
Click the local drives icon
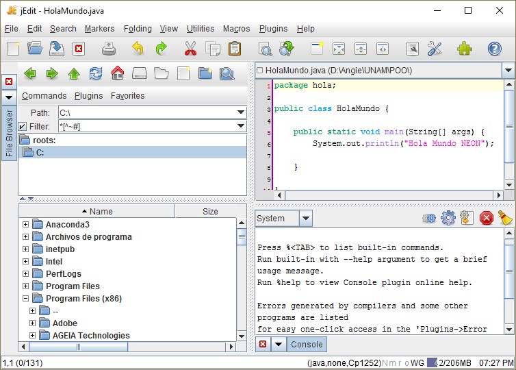140,73
